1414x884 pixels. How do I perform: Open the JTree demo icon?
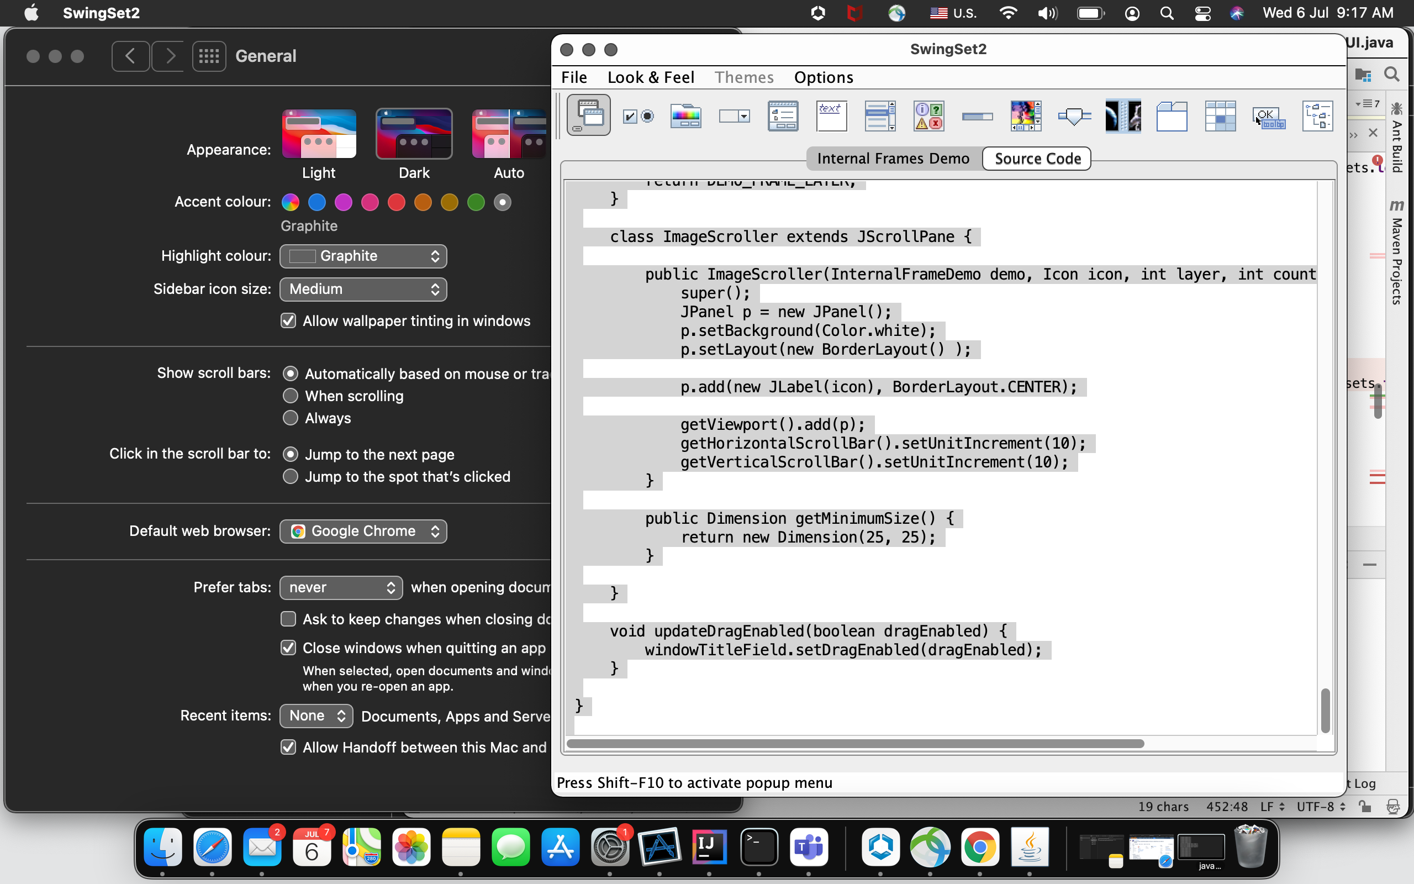coord(1317,116)
